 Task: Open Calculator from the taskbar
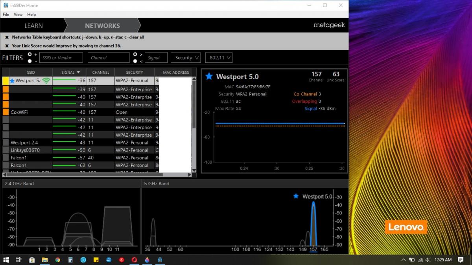70,260
